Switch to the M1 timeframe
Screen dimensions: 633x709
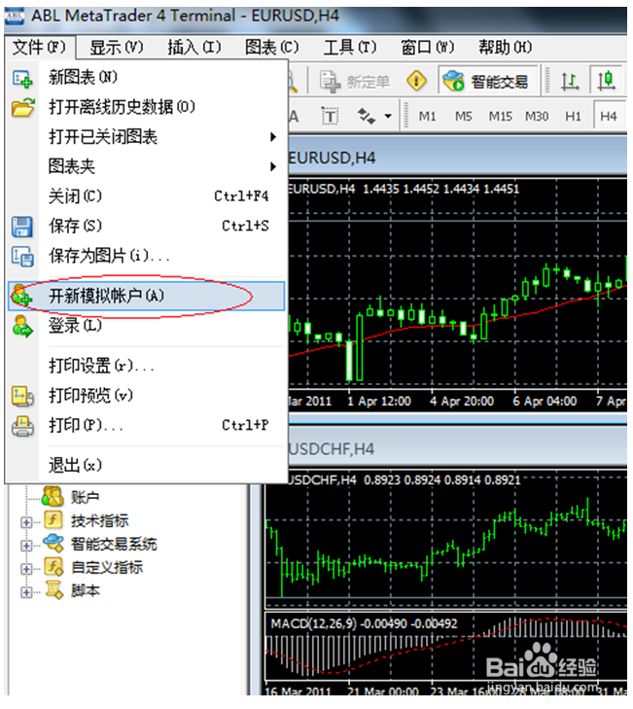tap(427, 116)
